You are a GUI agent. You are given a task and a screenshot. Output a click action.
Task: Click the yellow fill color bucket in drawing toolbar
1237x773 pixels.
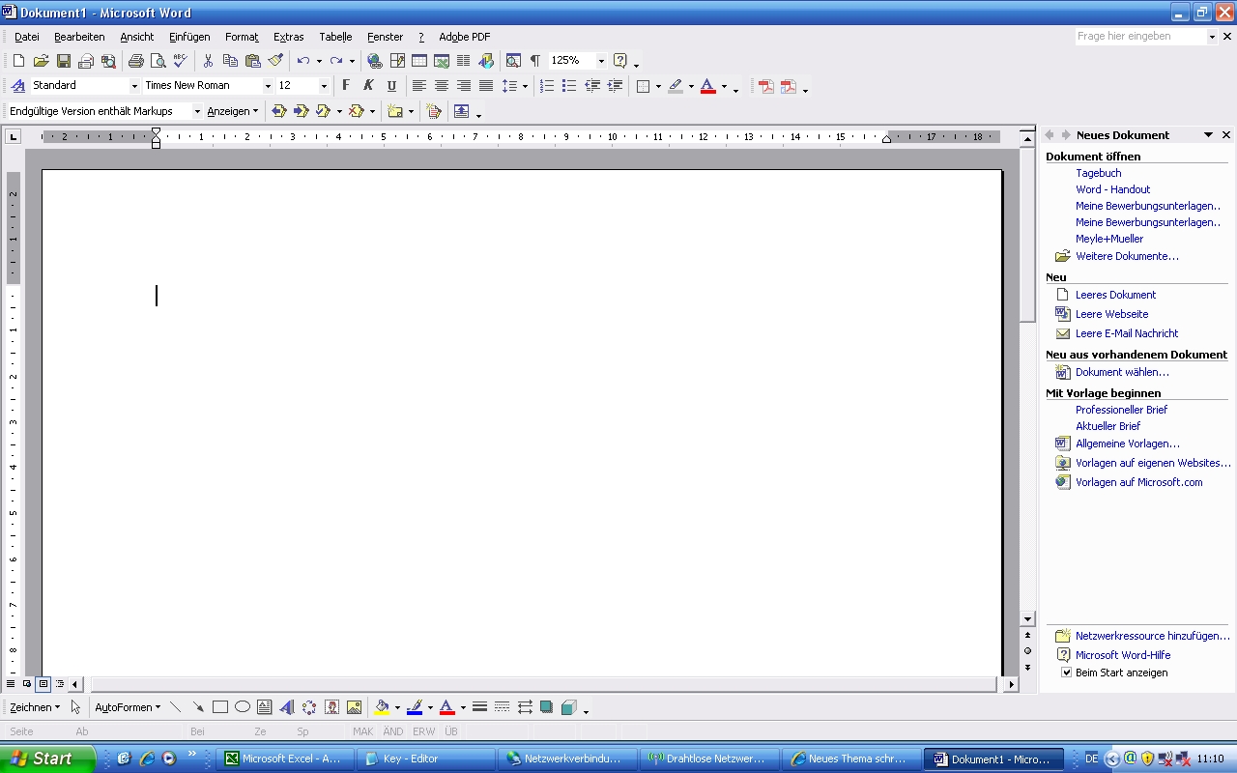[382, 707]
